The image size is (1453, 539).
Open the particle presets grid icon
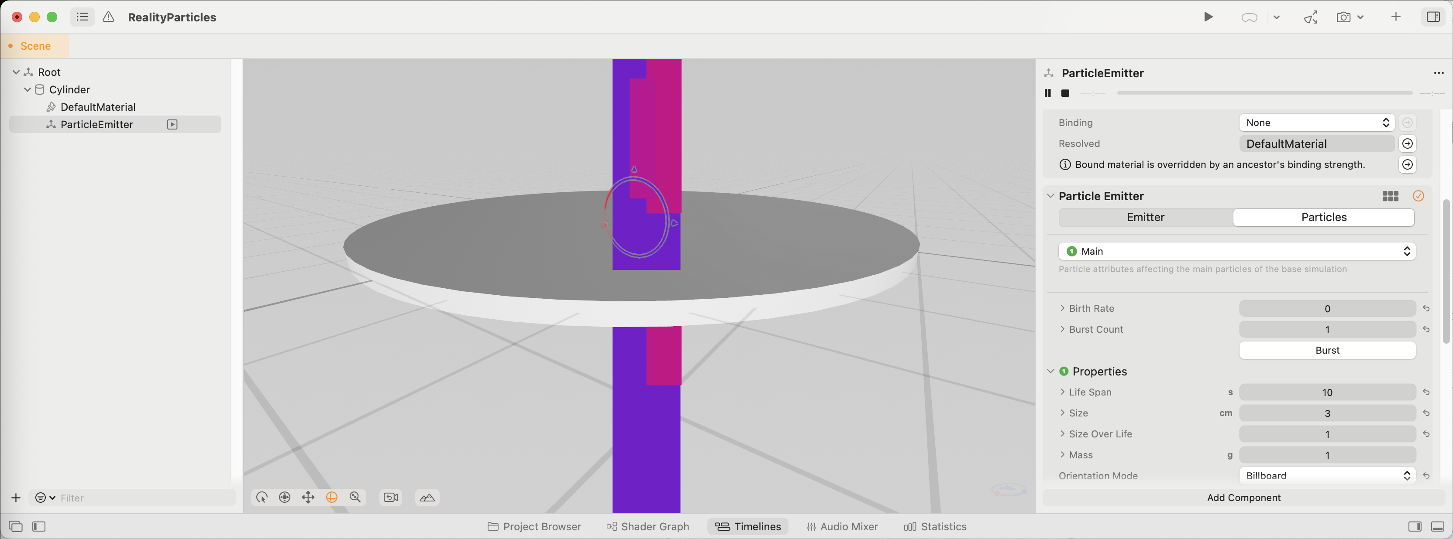(x=1390, y=196)
